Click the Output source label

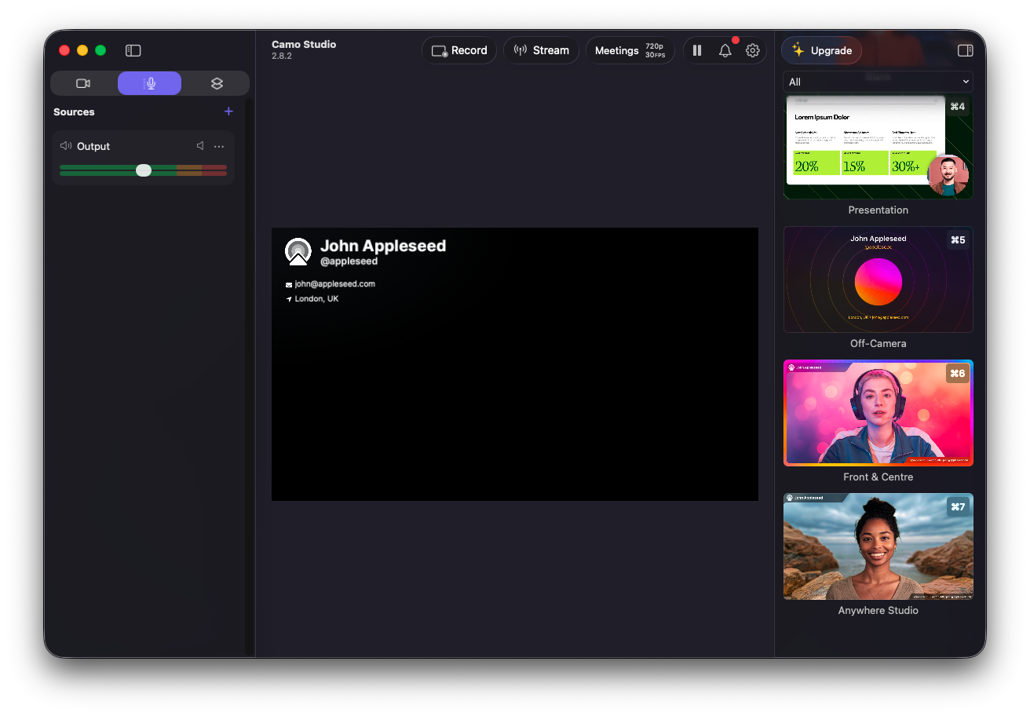pyautogui.click(x=93, y=146)
